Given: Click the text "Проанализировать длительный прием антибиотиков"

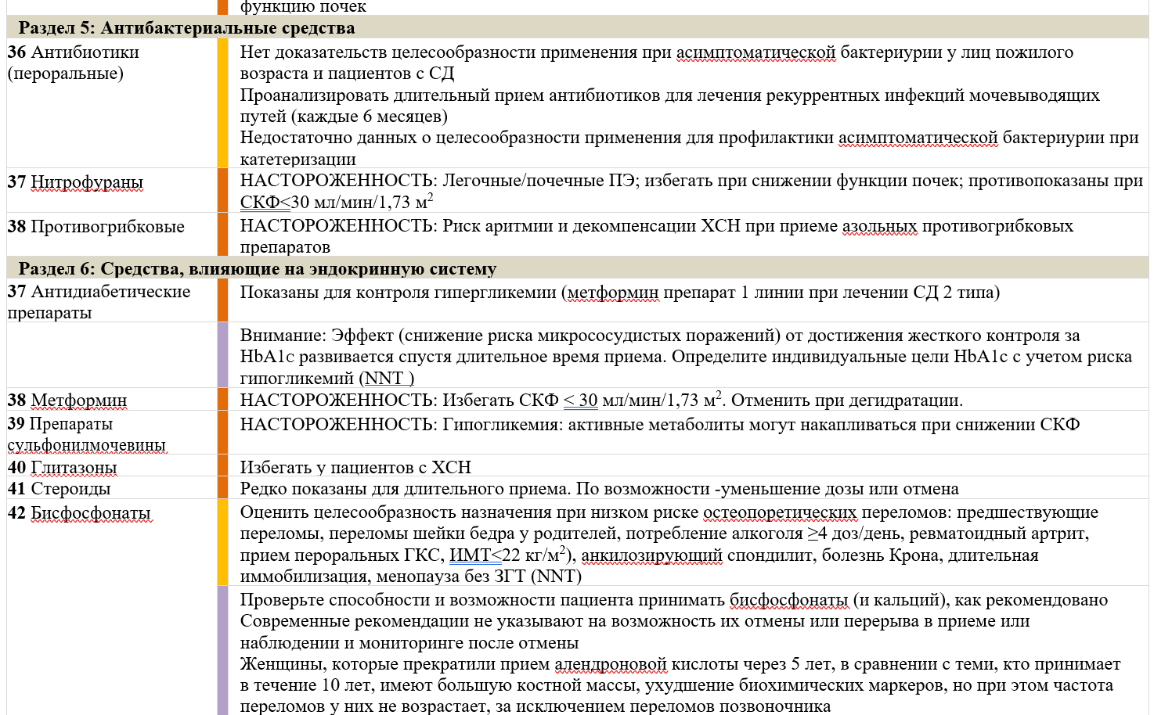Looking at the screenshot, I should pyautogui.click(x=450, y=95).
